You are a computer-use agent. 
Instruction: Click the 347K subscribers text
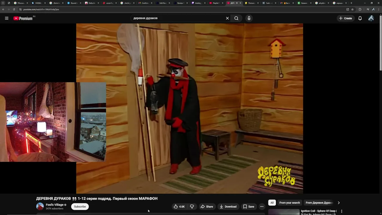tap(54, 209)
